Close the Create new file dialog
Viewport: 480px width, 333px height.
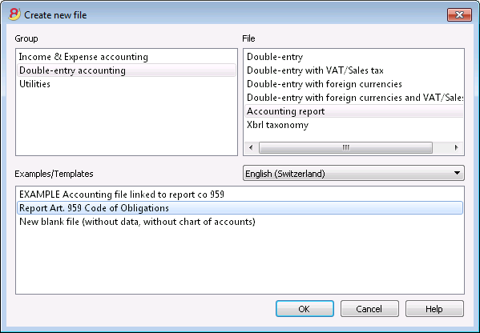point(459,14)
